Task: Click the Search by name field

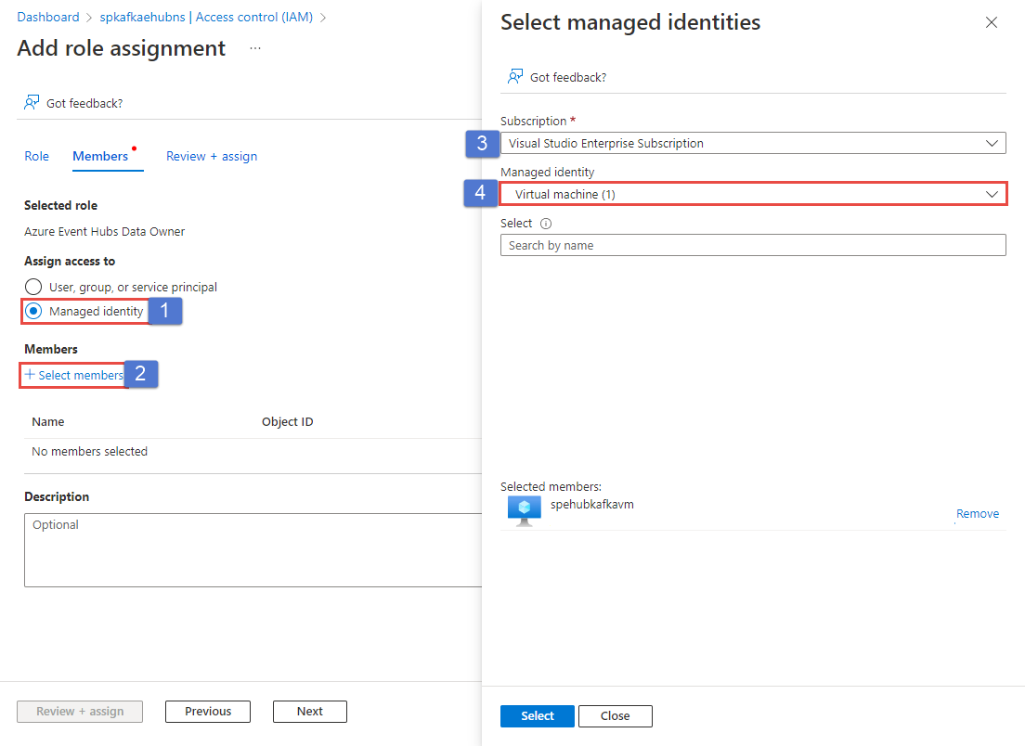Action: 752,245
